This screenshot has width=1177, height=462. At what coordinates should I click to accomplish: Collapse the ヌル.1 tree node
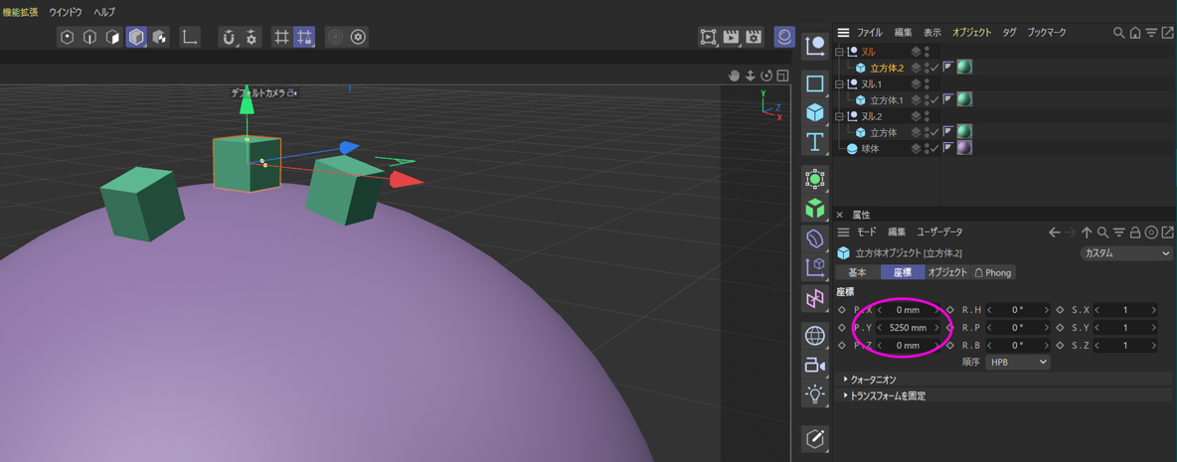[x=840, y=84]
